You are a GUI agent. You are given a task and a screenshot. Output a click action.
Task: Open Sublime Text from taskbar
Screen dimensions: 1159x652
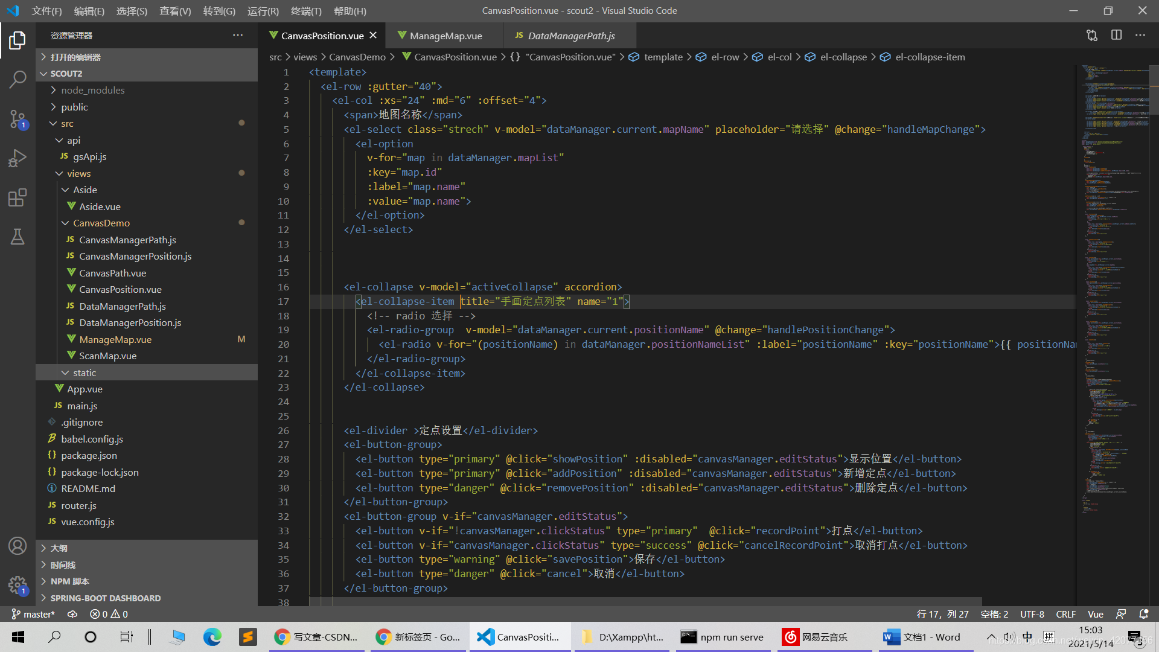pos(247,637)
